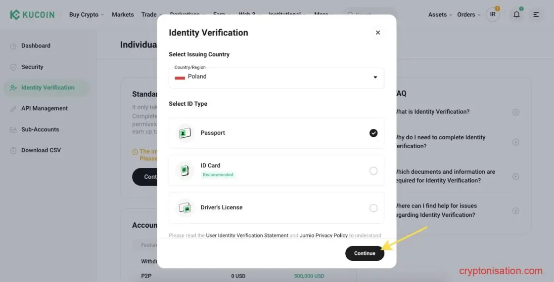Image resolution: width=554 pixels, height=282 pixels.
Task: Expand the Assets dropdown in header
Action: (440, 14)
